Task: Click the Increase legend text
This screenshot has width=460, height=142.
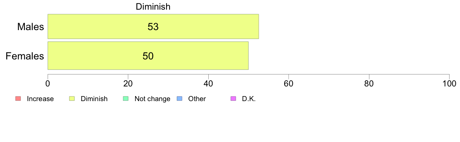Action: click(40, 99)
